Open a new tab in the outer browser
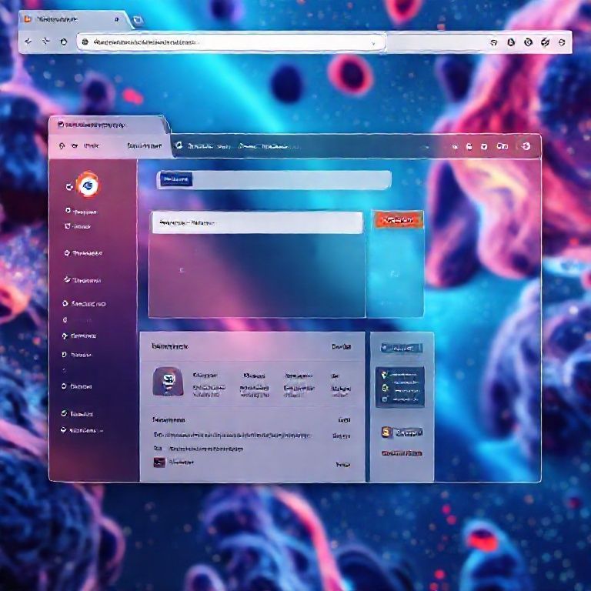Screen dimensions: 591x591 pyautogui.click(x=138, y=20)
